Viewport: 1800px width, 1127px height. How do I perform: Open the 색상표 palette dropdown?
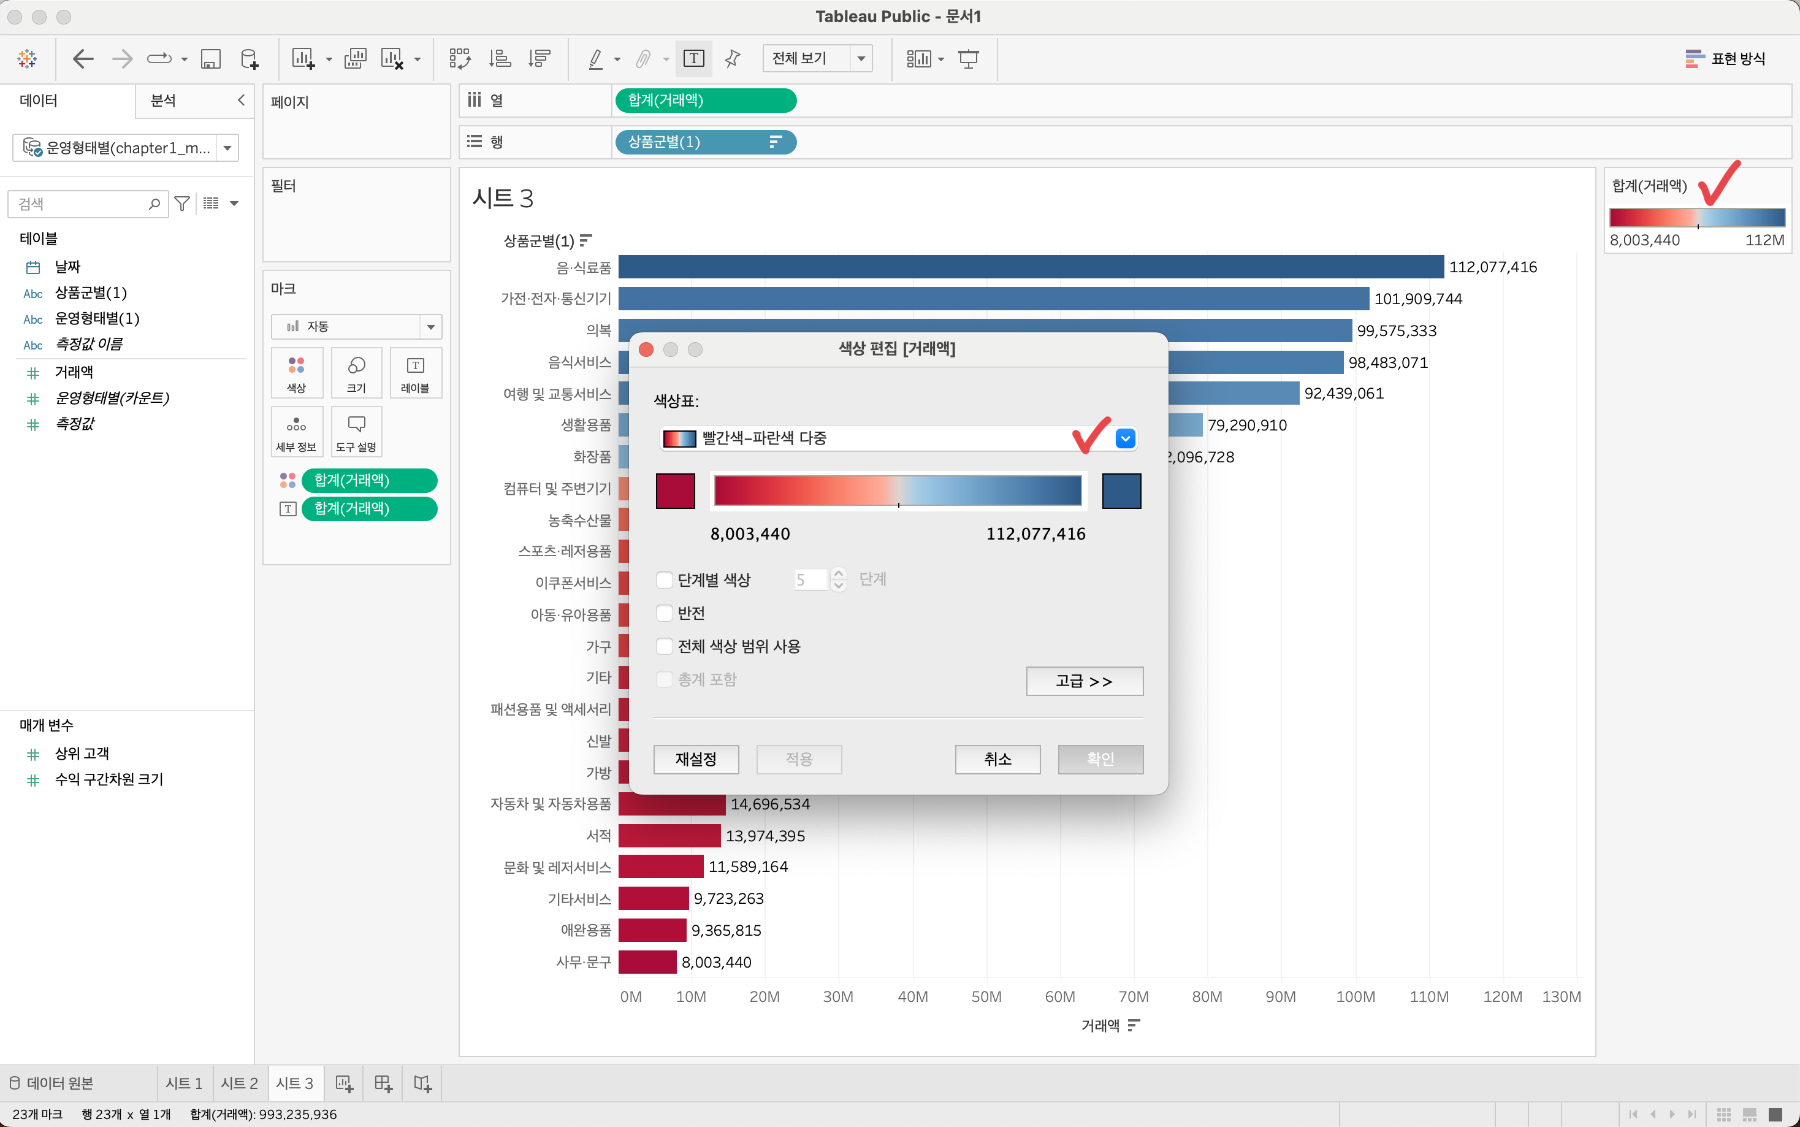coord(1125,438)
